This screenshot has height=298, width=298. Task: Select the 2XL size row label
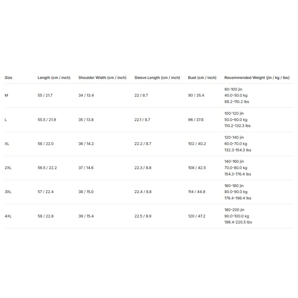point(8,168)
